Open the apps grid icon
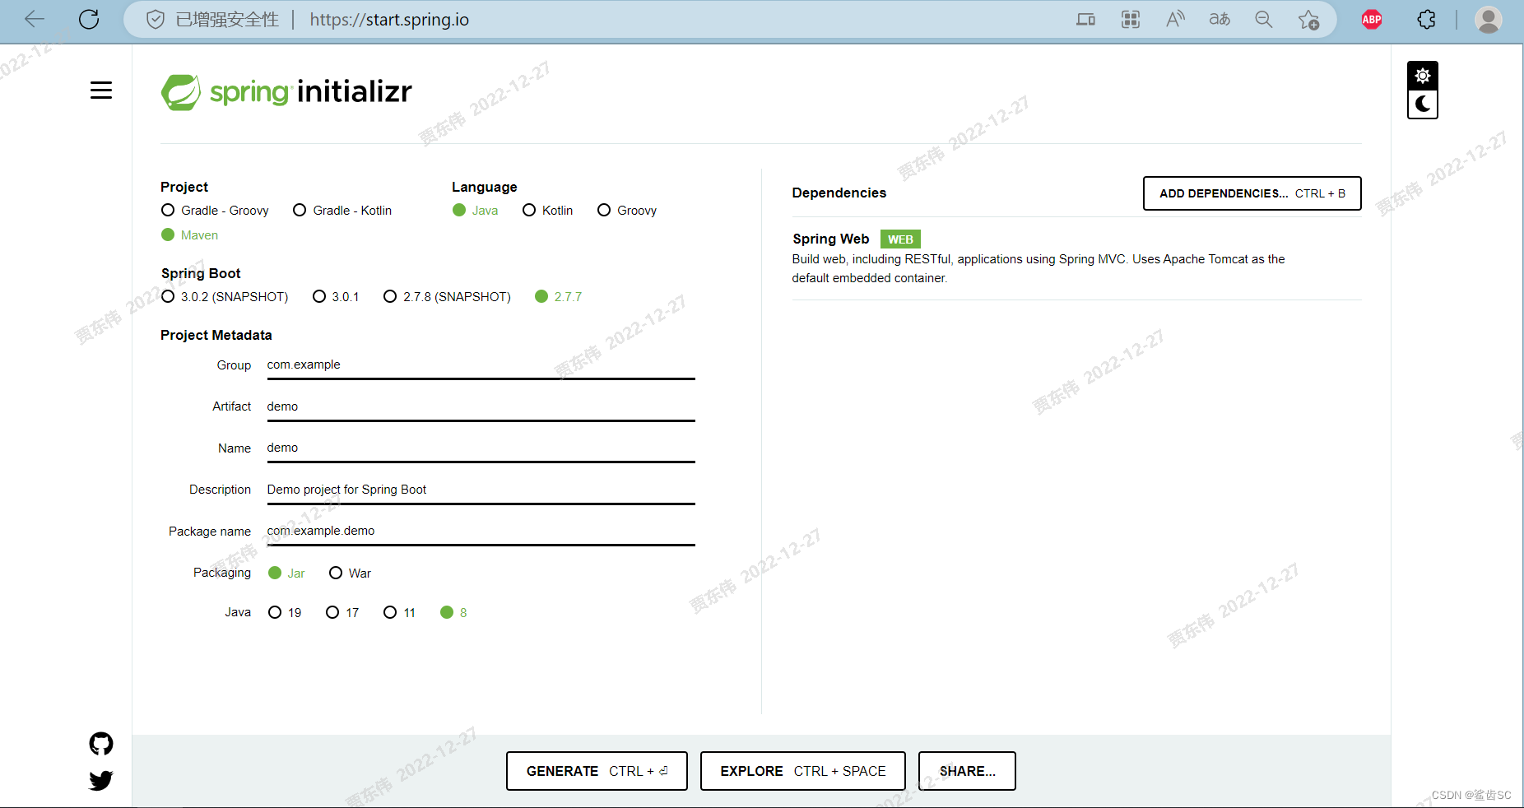 (1131, 20)
